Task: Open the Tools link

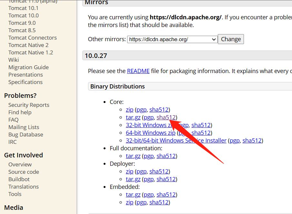Action: [x=15, y=194]
